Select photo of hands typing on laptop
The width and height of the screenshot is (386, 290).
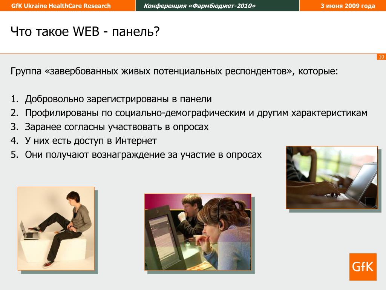coord(332,177)
